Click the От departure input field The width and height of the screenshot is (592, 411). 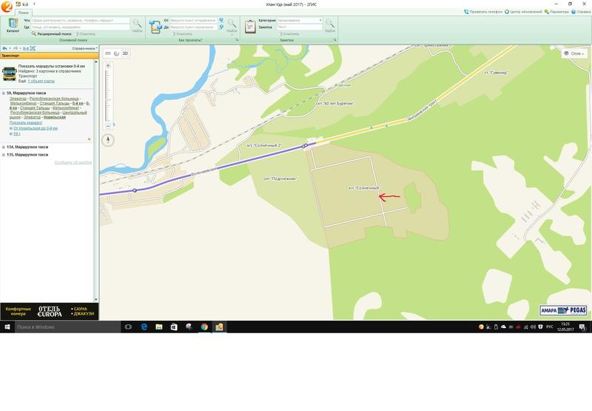pos(193,21)
